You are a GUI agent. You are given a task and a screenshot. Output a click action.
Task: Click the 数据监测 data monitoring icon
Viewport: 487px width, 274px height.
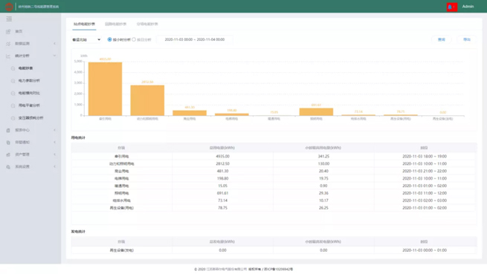tap(8, 44)
